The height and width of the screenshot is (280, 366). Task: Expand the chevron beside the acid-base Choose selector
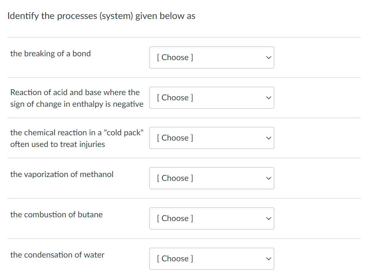click(x=268, y=98)
